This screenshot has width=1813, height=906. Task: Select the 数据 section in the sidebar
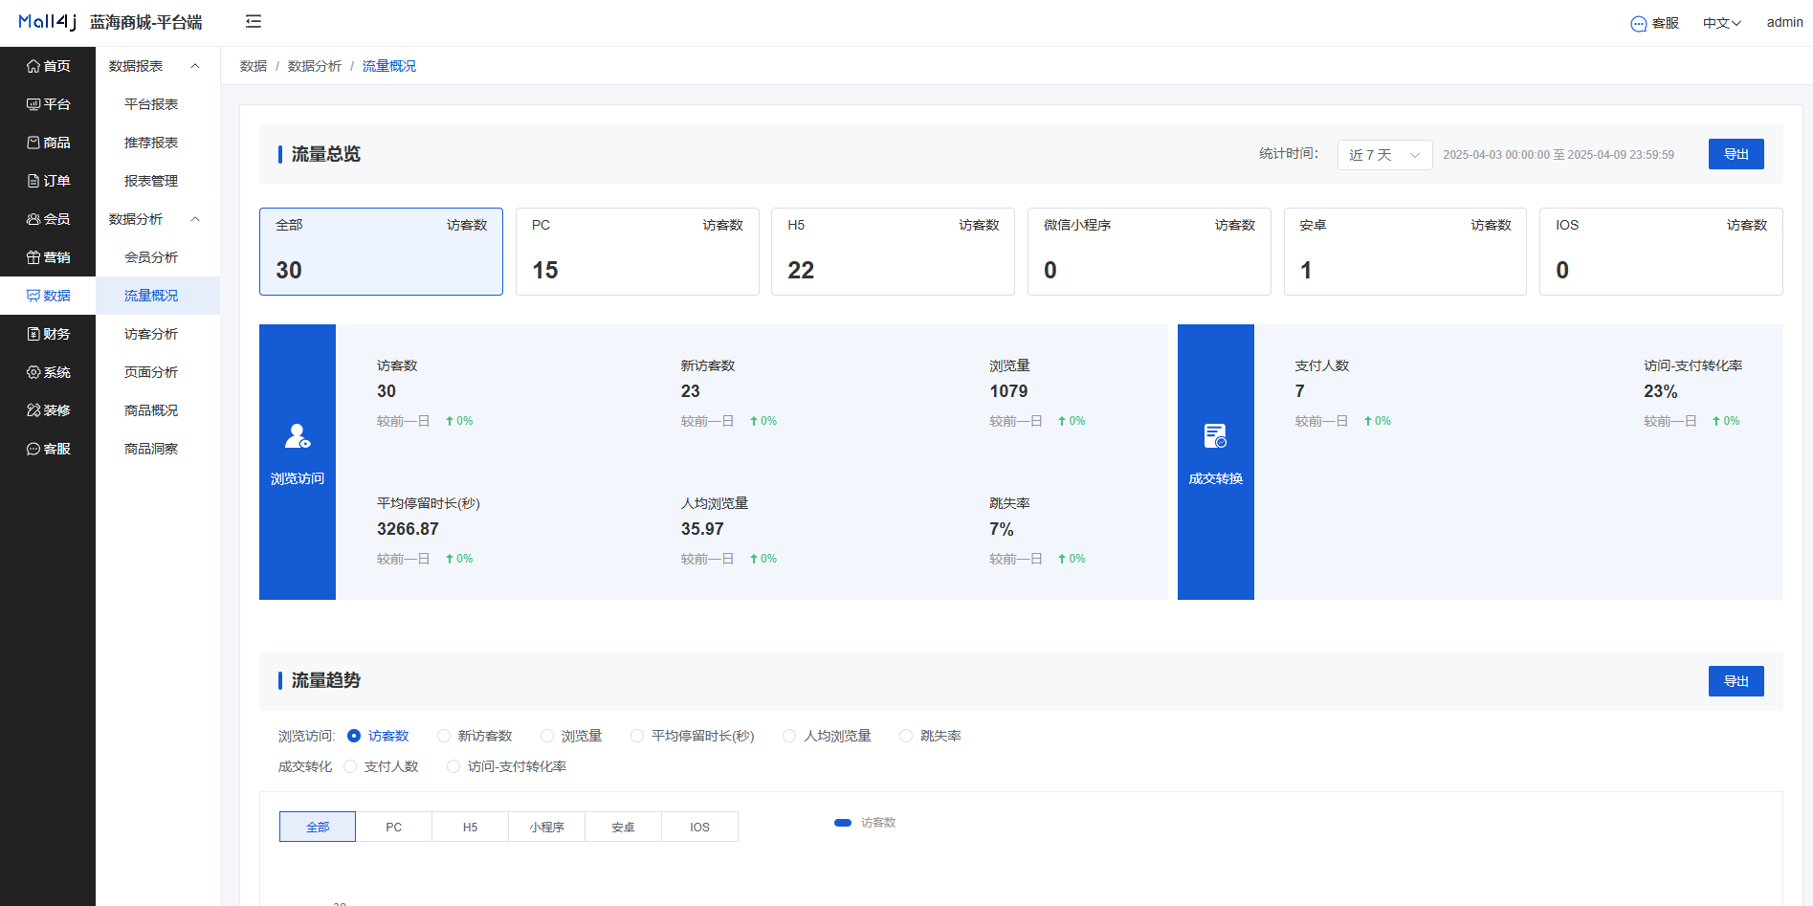click(x=48, y=296)
